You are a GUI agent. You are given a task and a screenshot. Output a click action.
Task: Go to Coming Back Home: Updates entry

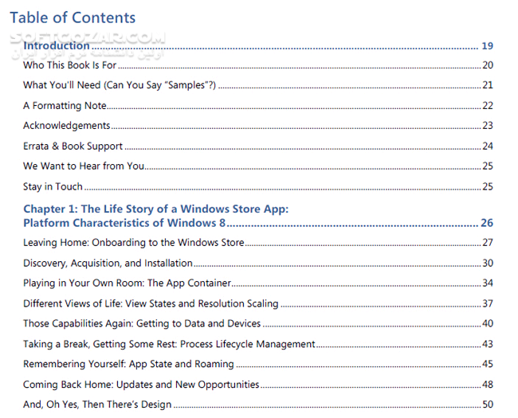141,385
